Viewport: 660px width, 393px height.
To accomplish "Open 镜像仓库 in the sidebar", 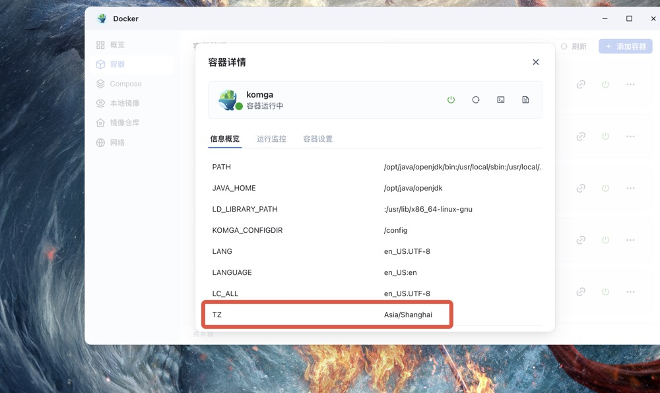I will coord(132,123).
